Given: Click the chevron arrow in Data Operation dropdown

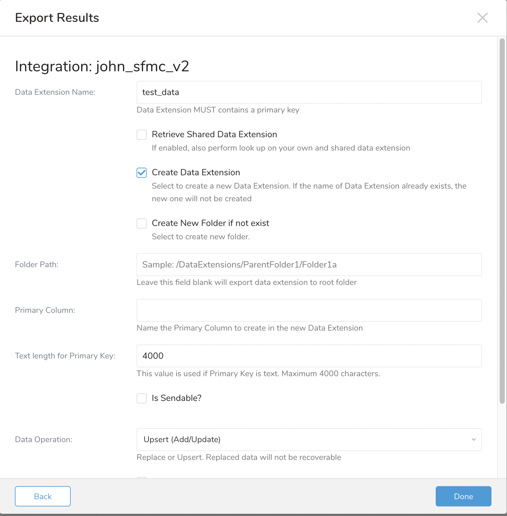Looking at the screenshot, I should point(473,440).
